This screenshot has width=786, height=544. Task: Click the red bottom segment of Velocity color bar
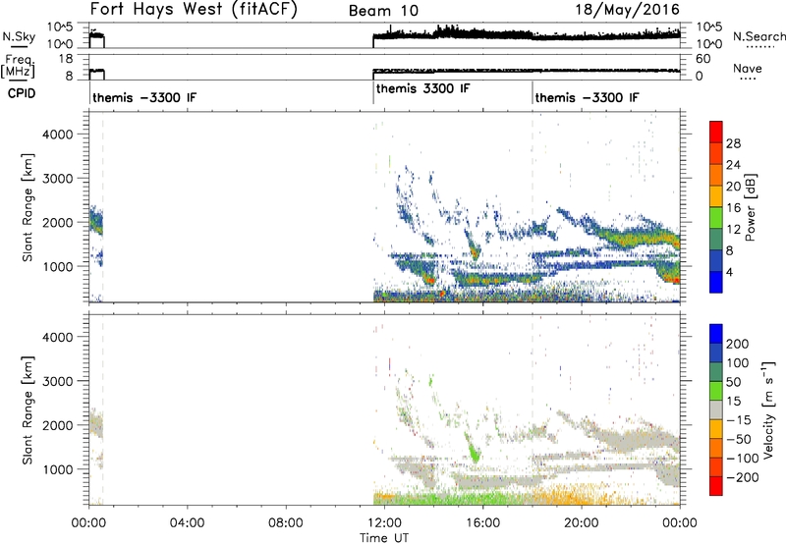(x=716, y=486)
